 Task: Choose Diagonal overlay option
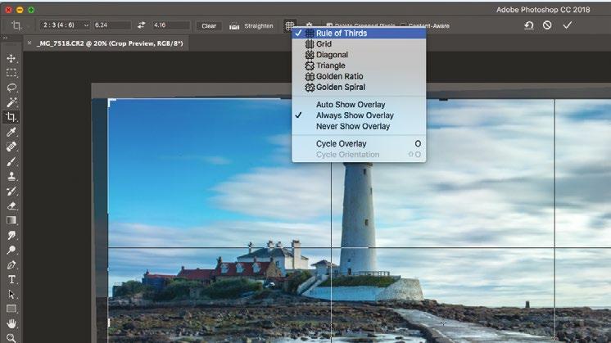[359, 55]
